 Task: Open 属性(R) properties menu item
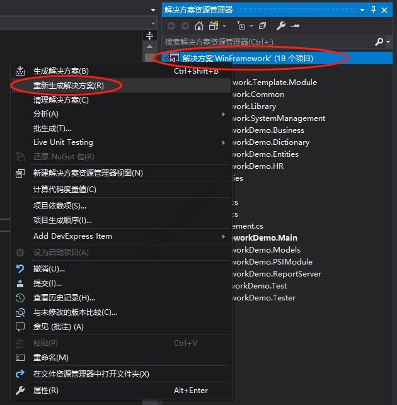46,391
